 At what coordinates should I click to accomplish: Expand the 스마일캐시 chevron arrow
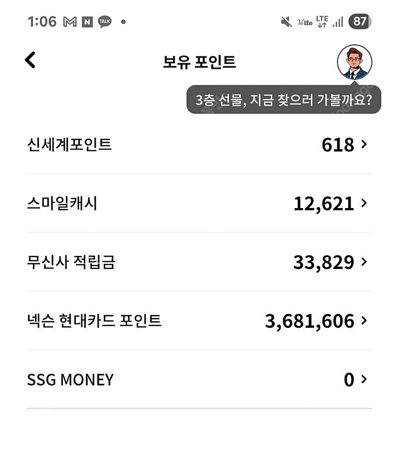[x=364, y=203]
